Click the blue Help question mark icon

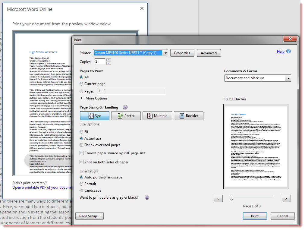[x=289, y=51]
